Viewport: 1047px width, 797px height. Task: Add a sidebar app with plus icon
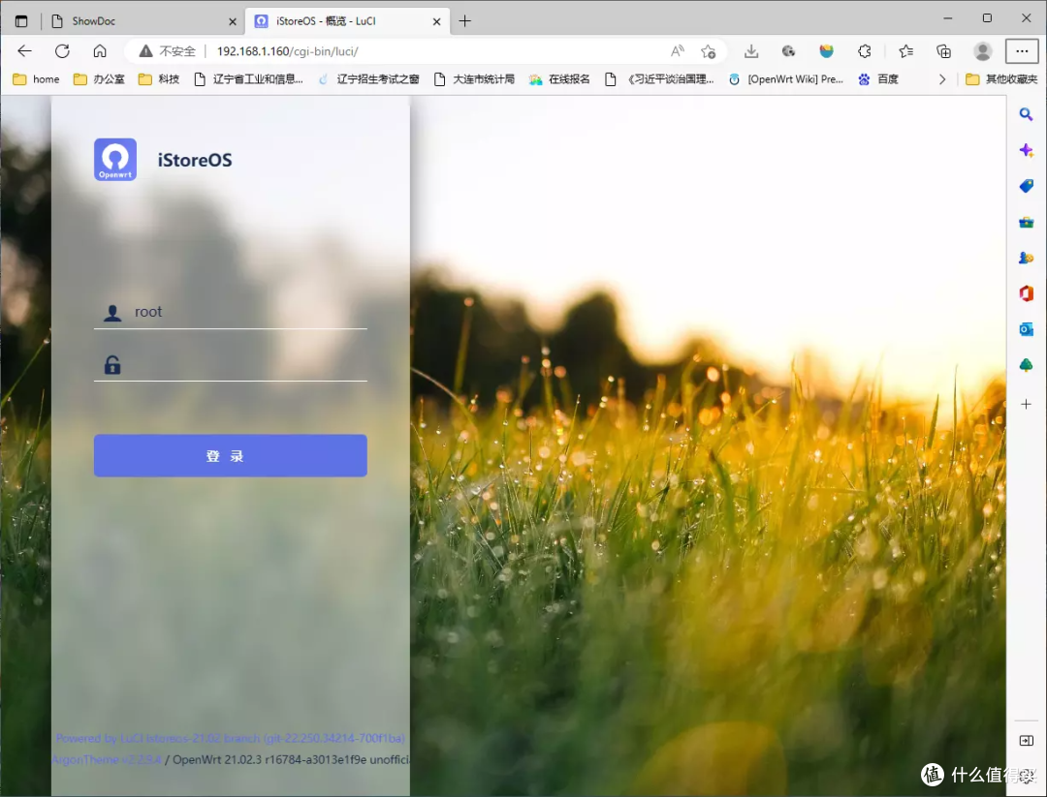1027,404
